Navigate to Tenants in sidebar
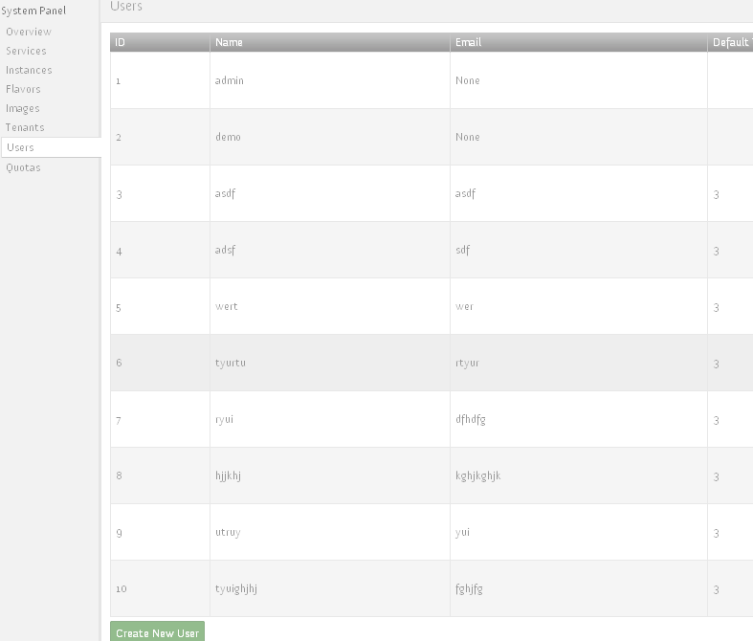 pyautogui.click(x=25, y=127)
